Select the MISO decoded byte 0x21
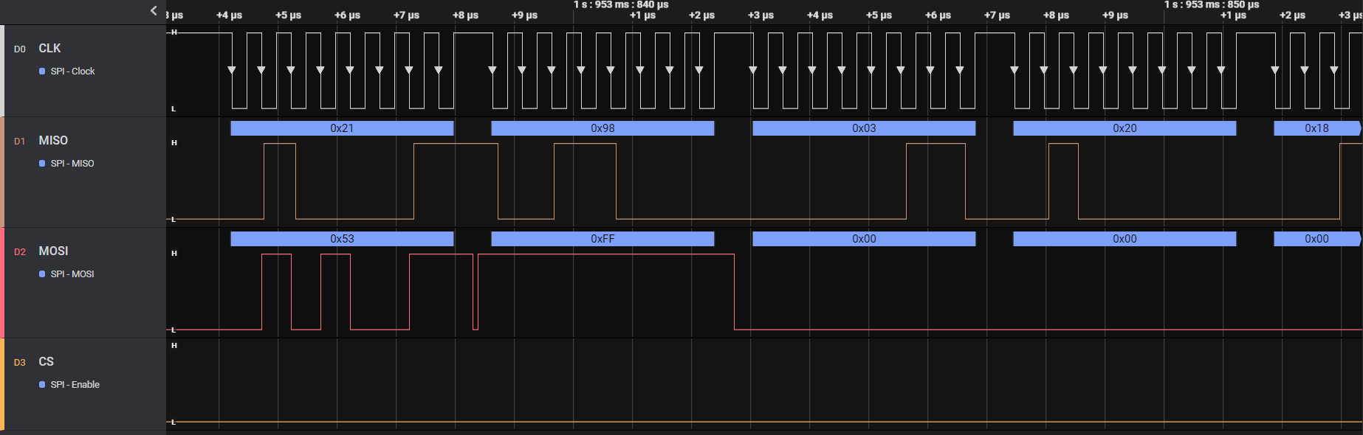Image resolution: width=1363 pixels, height=435 pixels. point(342,128)
